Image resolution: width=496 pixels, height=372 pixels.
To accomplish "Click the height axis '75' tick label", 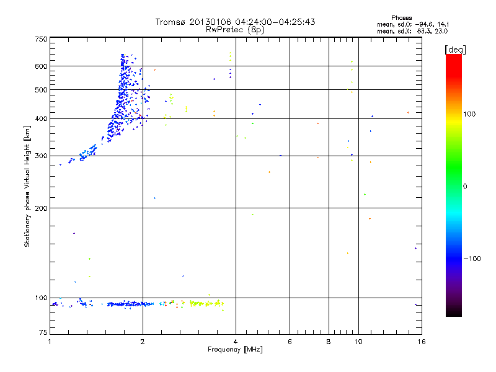I will 43,332.
